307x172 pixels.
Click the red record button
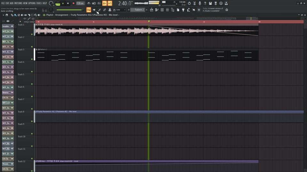coord(74,3)
